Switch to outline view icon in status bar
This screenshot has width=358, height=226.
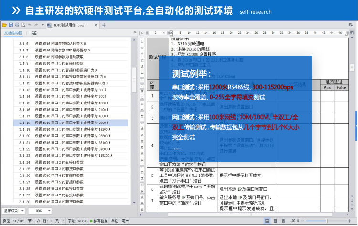click(274, 221)
